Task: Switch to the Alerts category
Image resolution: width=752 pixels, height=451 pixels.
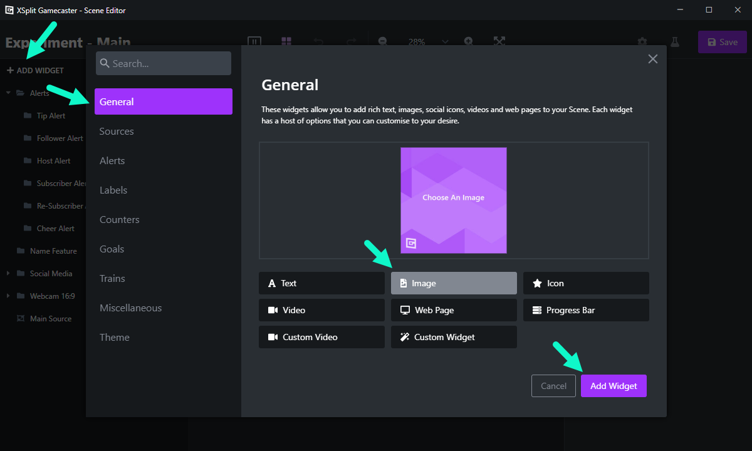Action: (112, 161)
